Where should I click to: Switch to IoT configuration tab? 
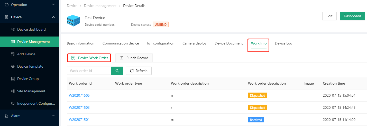(x=161, y=43)
